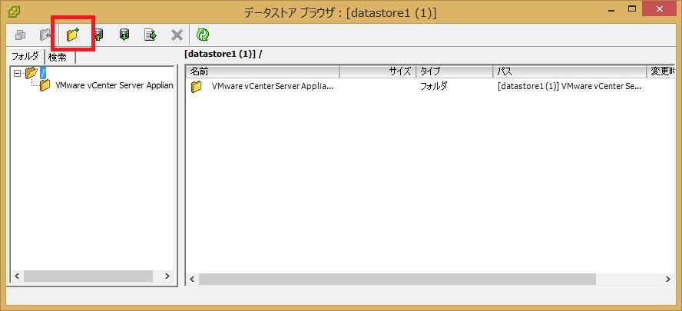The image size is (682, 311).
Task: Click the partially visible 変更 column header
Action: (x=661, y=71)
